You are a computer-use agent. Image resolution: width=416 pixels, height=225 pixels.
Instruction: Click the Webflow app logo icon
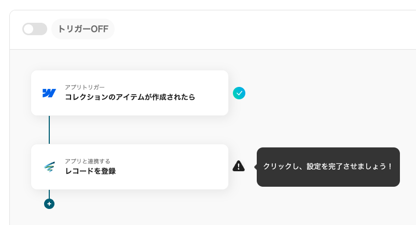click(49, 93)
